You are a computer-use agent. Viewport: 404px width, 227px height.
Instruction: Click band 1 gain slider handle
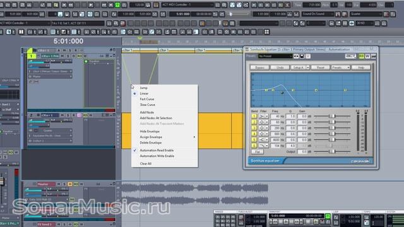[x=333, y=116]
